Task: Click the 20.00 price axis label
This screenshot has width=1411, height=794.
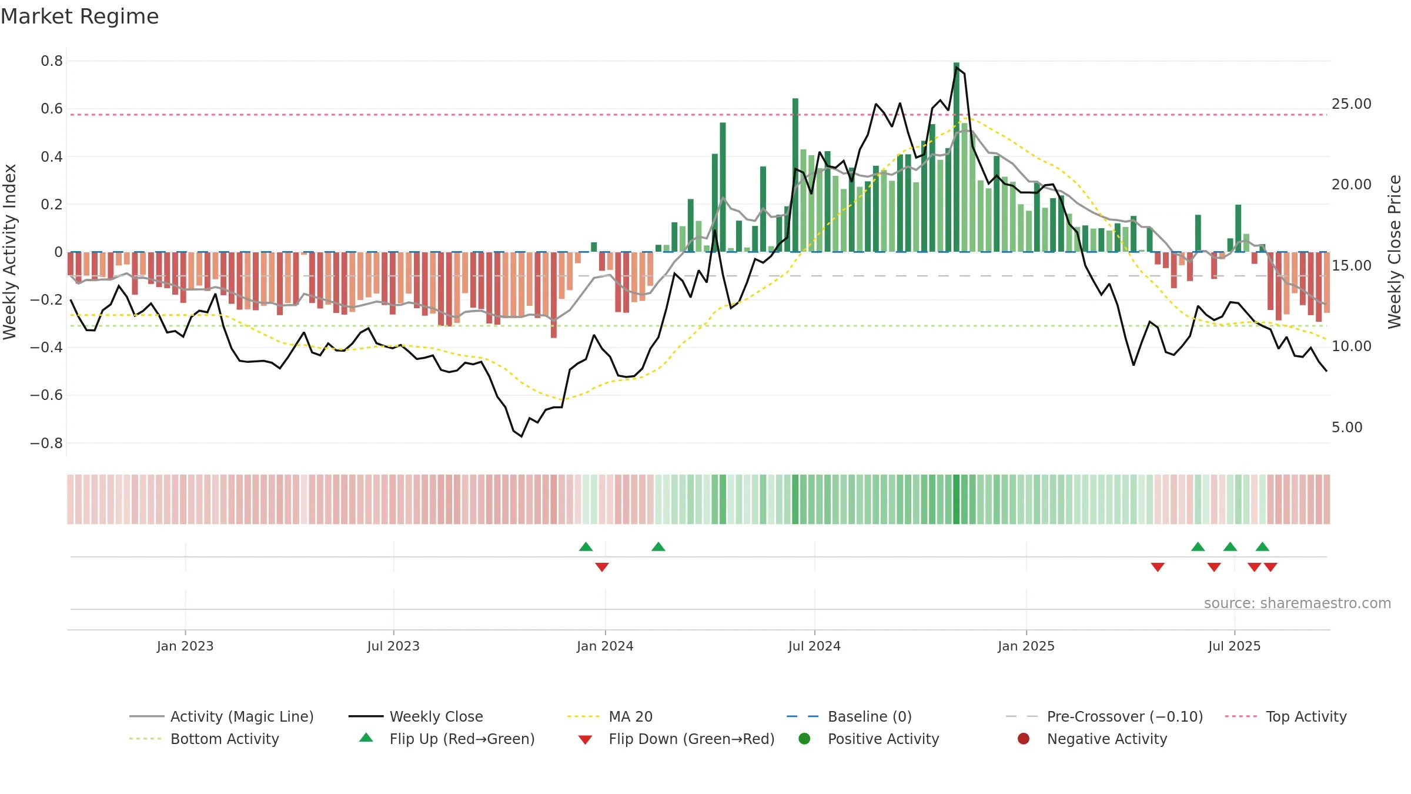Action: (x=1351, y=185)
